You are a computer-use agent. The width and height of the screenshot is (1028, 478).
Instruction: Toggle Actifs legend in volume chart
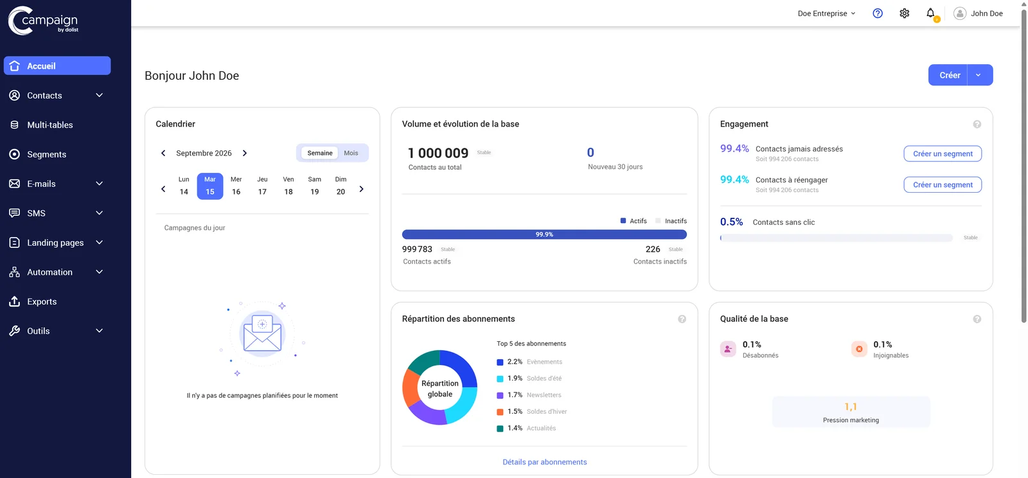click(634, 221)
